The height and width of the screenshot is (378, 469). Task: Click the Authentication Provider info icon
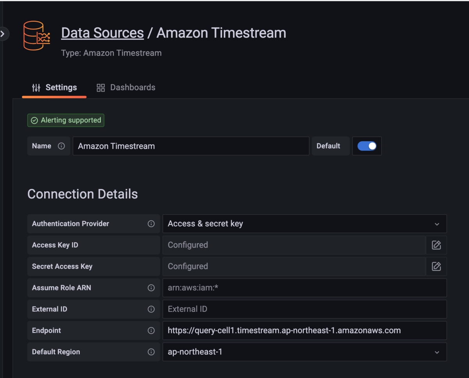pos(151,224)
